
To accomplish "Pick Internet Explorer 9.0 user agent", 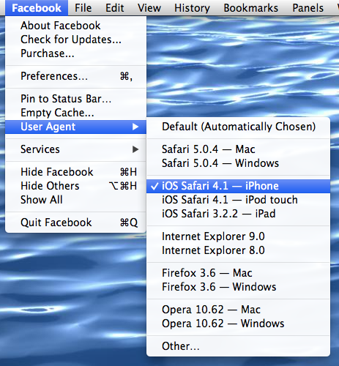I will pyautogui.click(x=238, y=236).
